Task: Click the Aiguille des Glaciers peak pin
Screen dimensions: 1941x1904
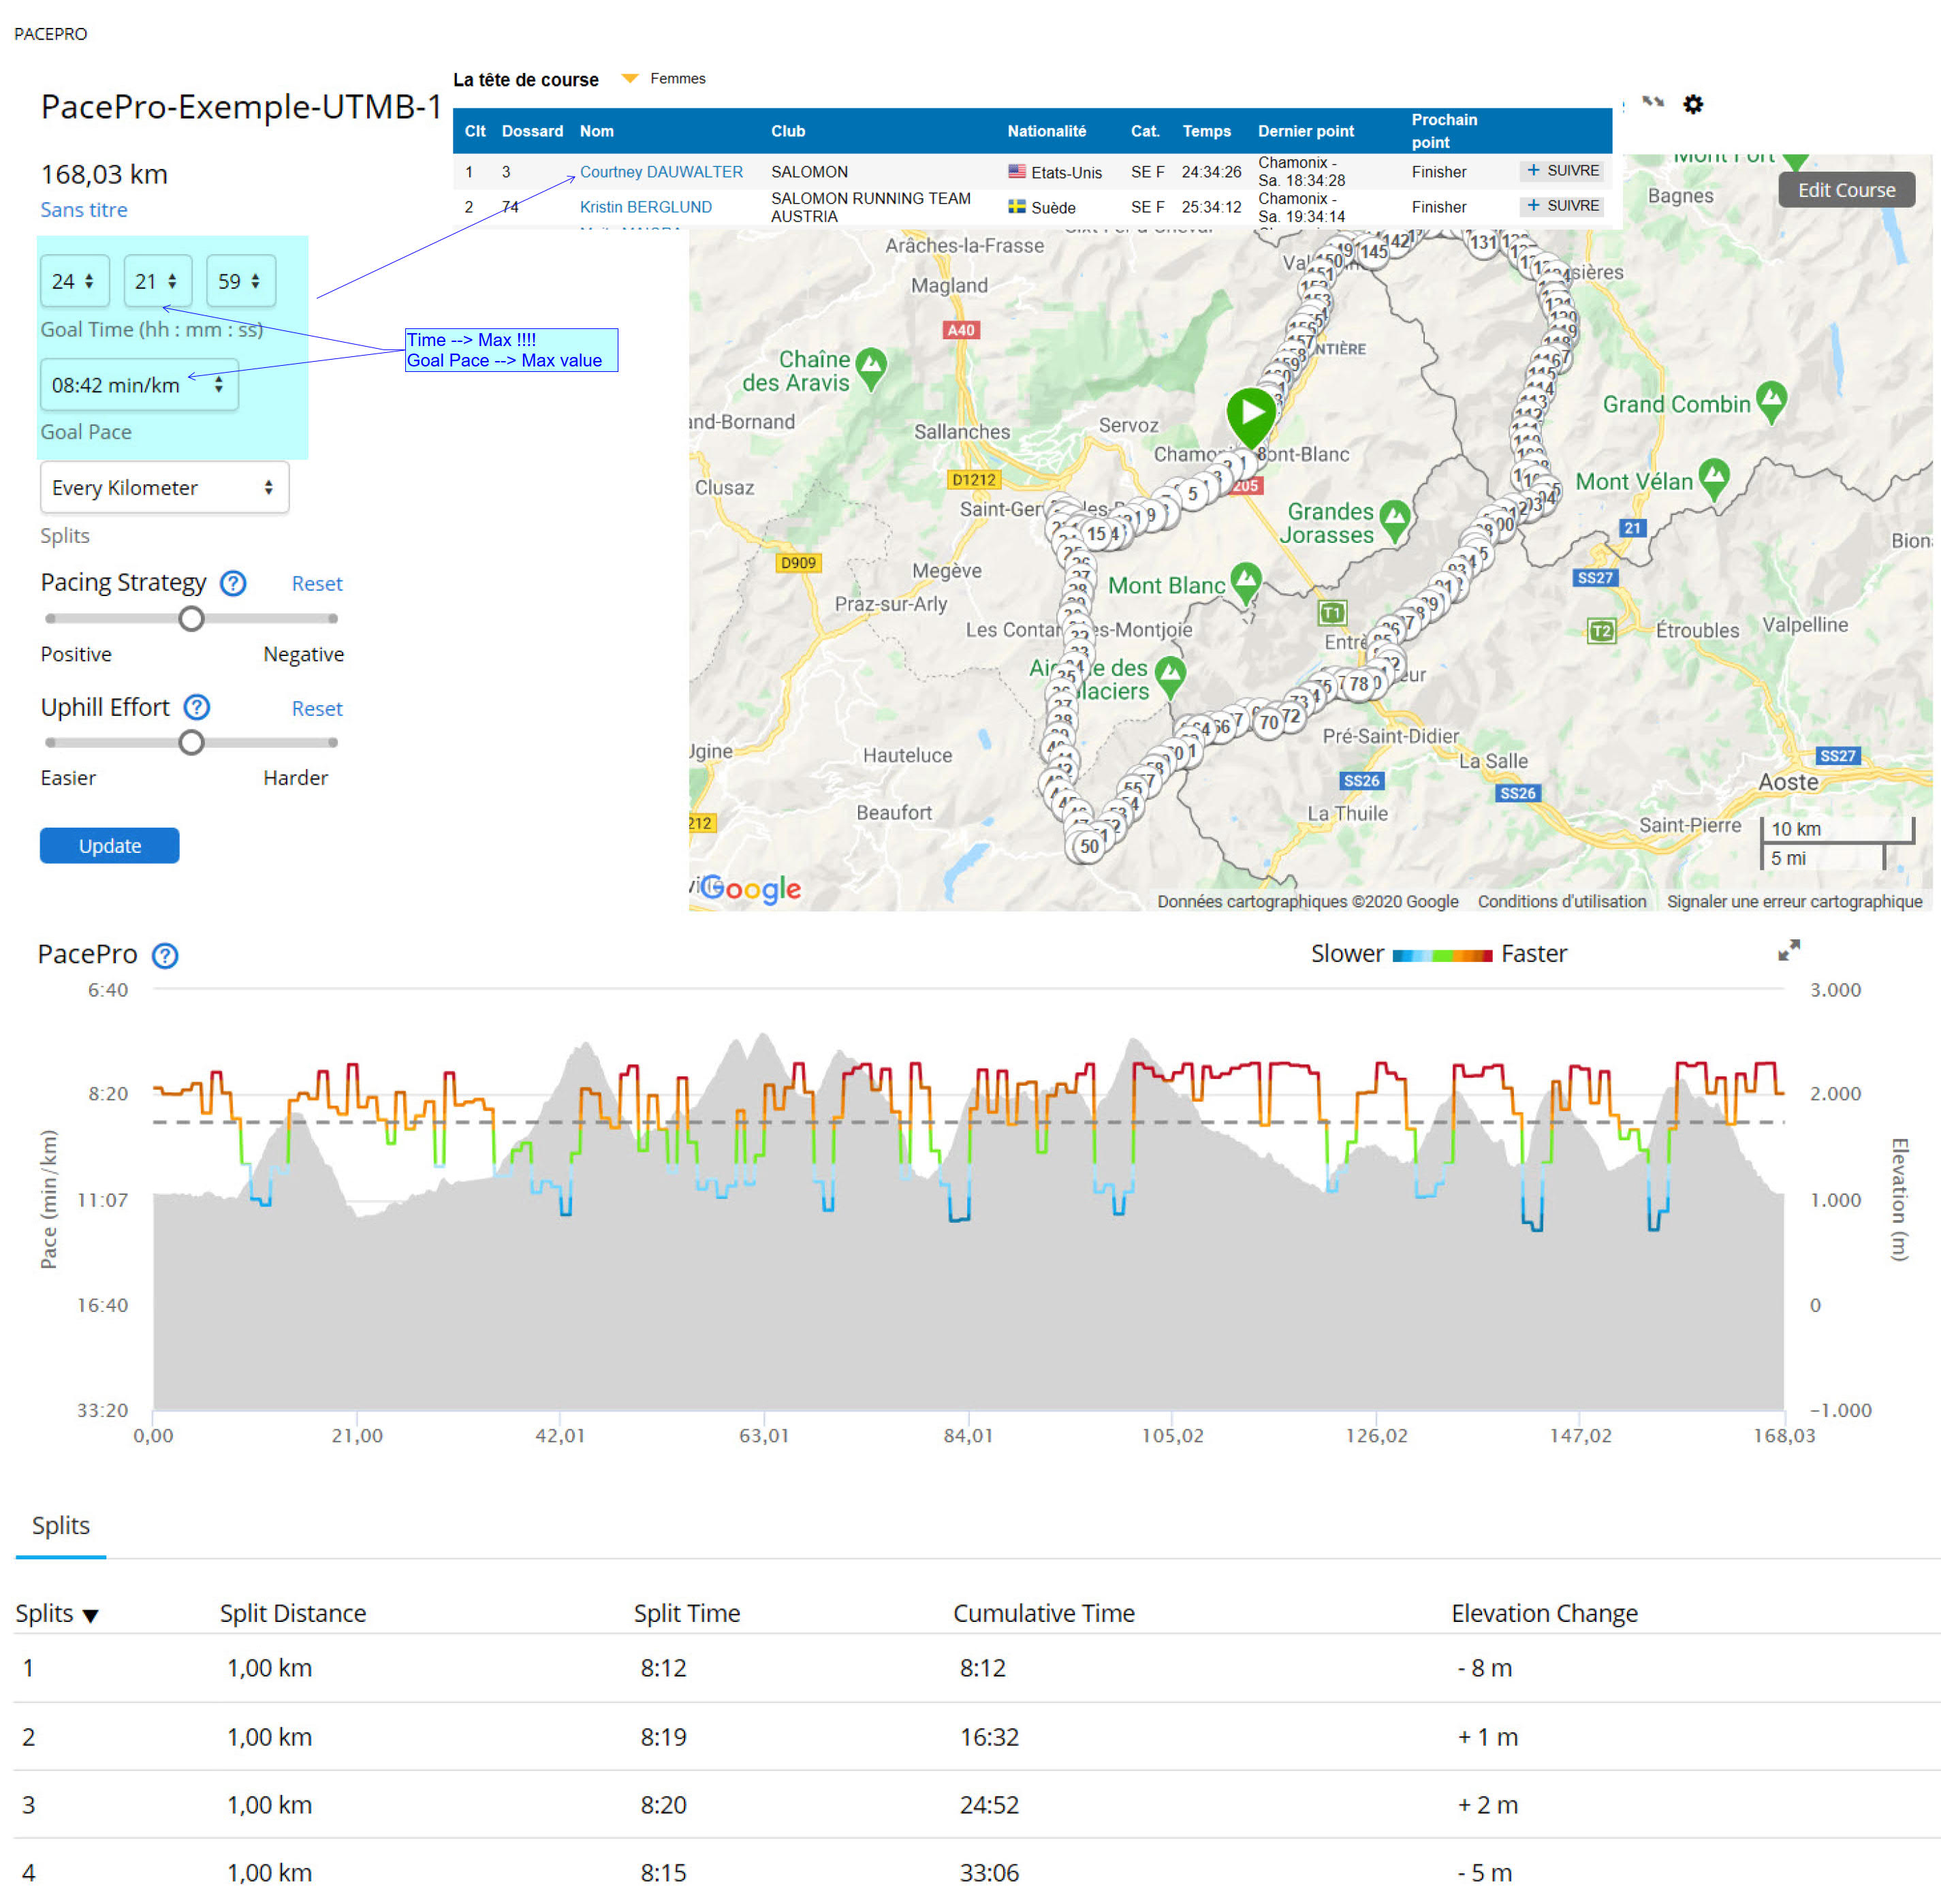Action: 1170,676
